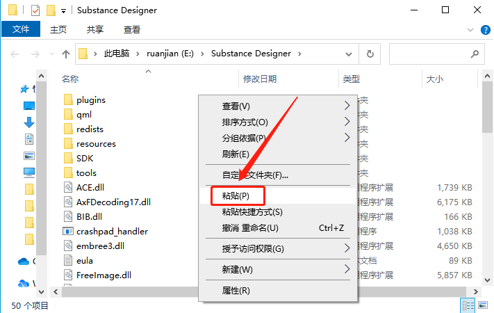The height and width of the screenshot is (313, 494).
Task: Expand the 授予访问权限(G) submenu arrow
Action: 347,248
